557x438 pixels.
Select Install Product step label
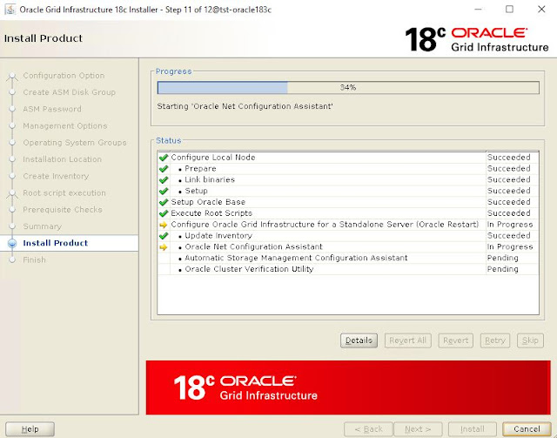(56, 243)
